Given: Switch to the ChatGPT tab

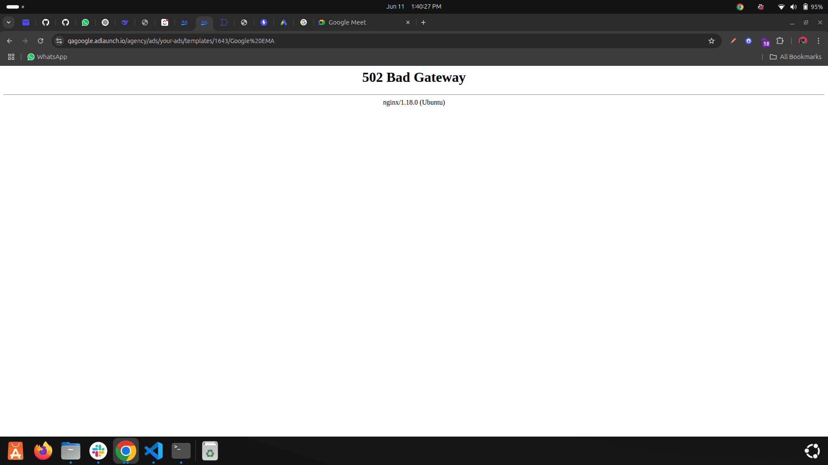Looking at the screenshot, I should click(105, 22).
